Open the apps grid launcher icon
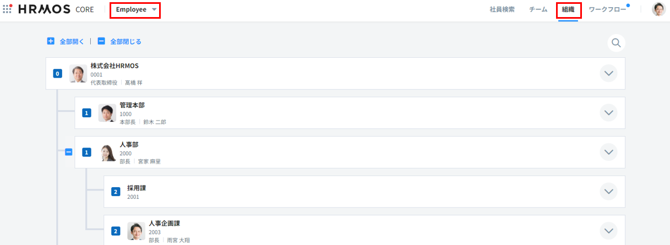 tap(8, 9)
